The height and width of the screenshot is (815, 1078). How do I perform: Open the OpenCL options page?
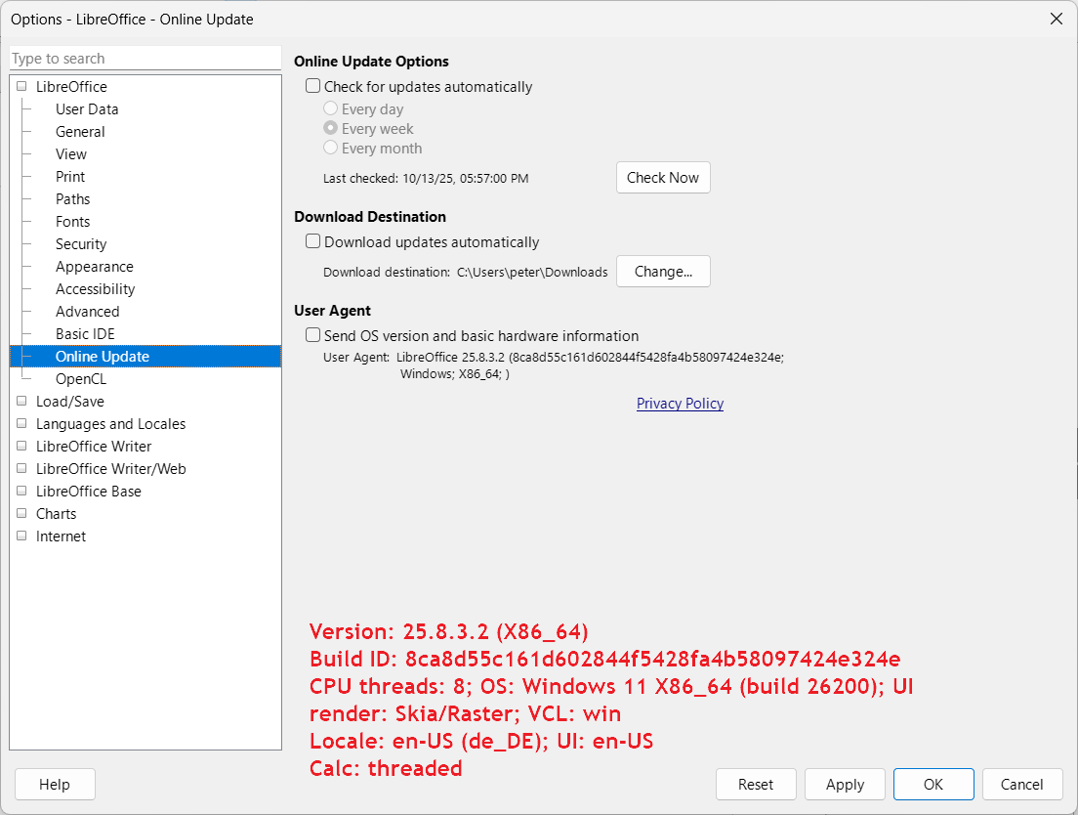(81, 379)
